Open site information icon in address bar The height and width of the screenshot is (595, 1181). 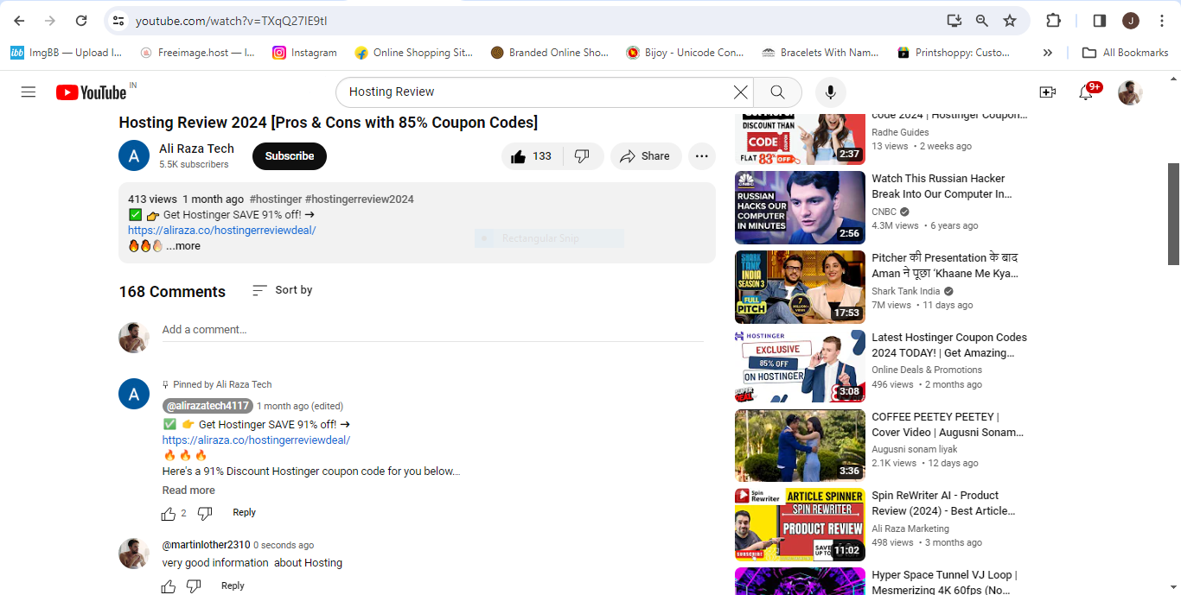(x=118, y=21)
